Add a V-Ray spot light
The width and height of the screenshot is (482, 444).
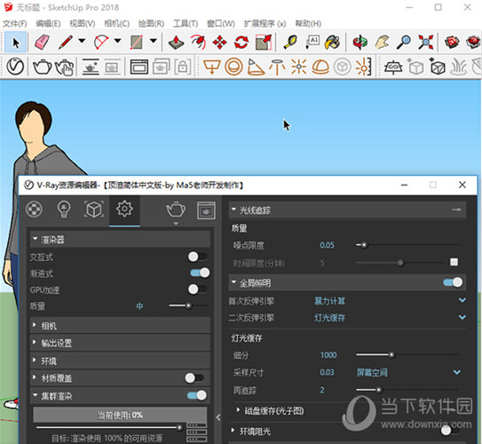[256, 67]
